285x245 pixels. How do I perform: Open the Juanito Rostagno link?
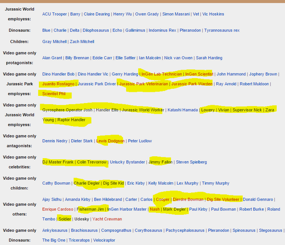(x=58, y=84)
